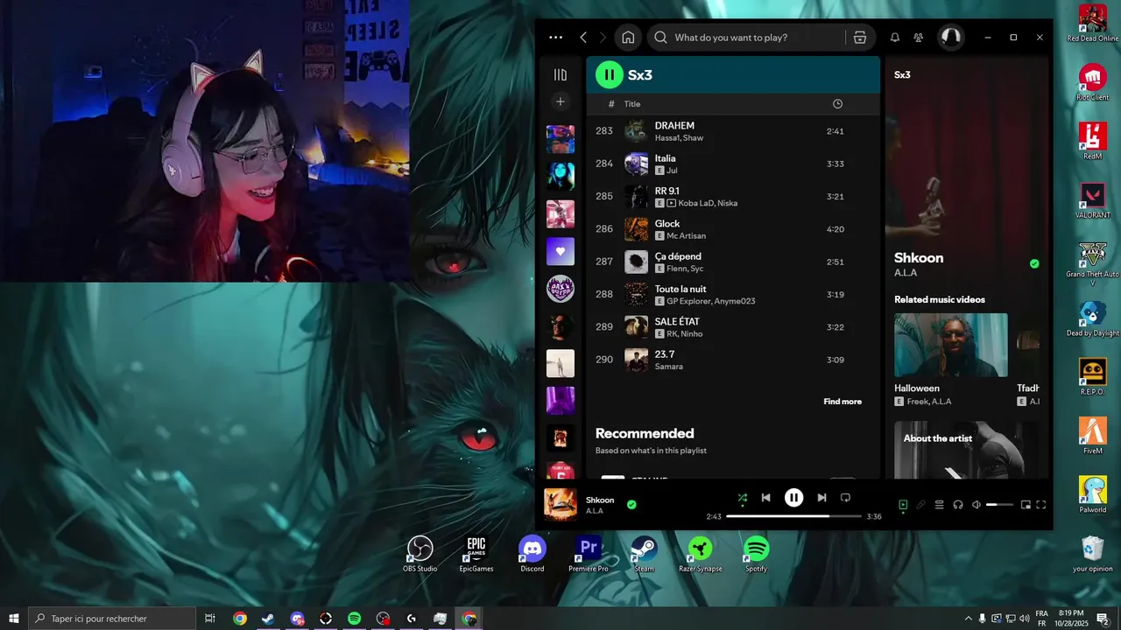
Task: Open the play queue
Action: pos(940,505)
